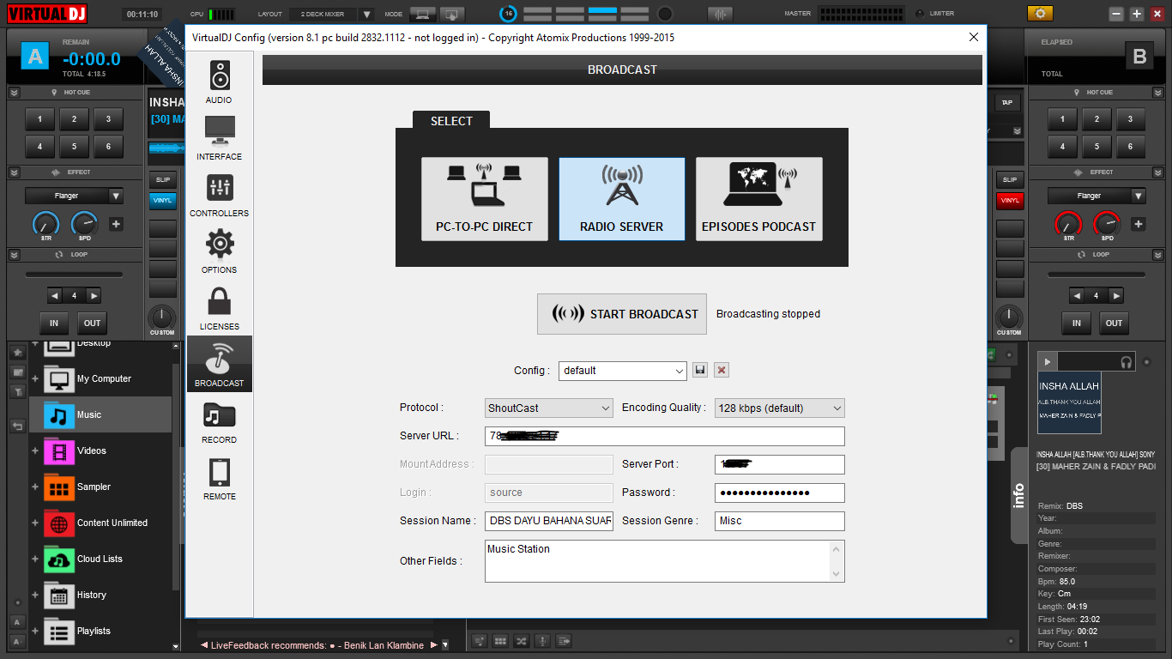Enable the microphone from the bottom toolbar
1172x659 pixels.
(x=543, y=640)
